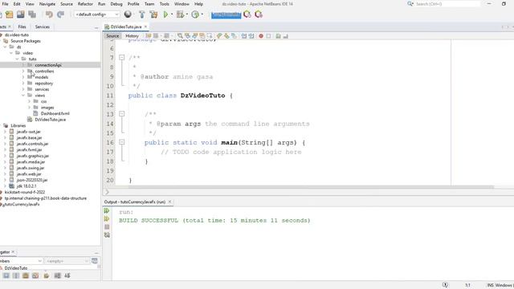This screenshot has width=514, height=289.
Task: Click the Redo toolbar icon
Action: [x=61, y=14]
